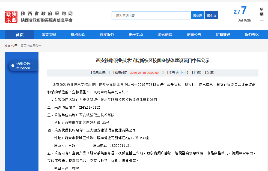This screenshot has height=171, width=268.
Task: Open 信息公告 in the blue navigation bar
Action: pos(194,35)
